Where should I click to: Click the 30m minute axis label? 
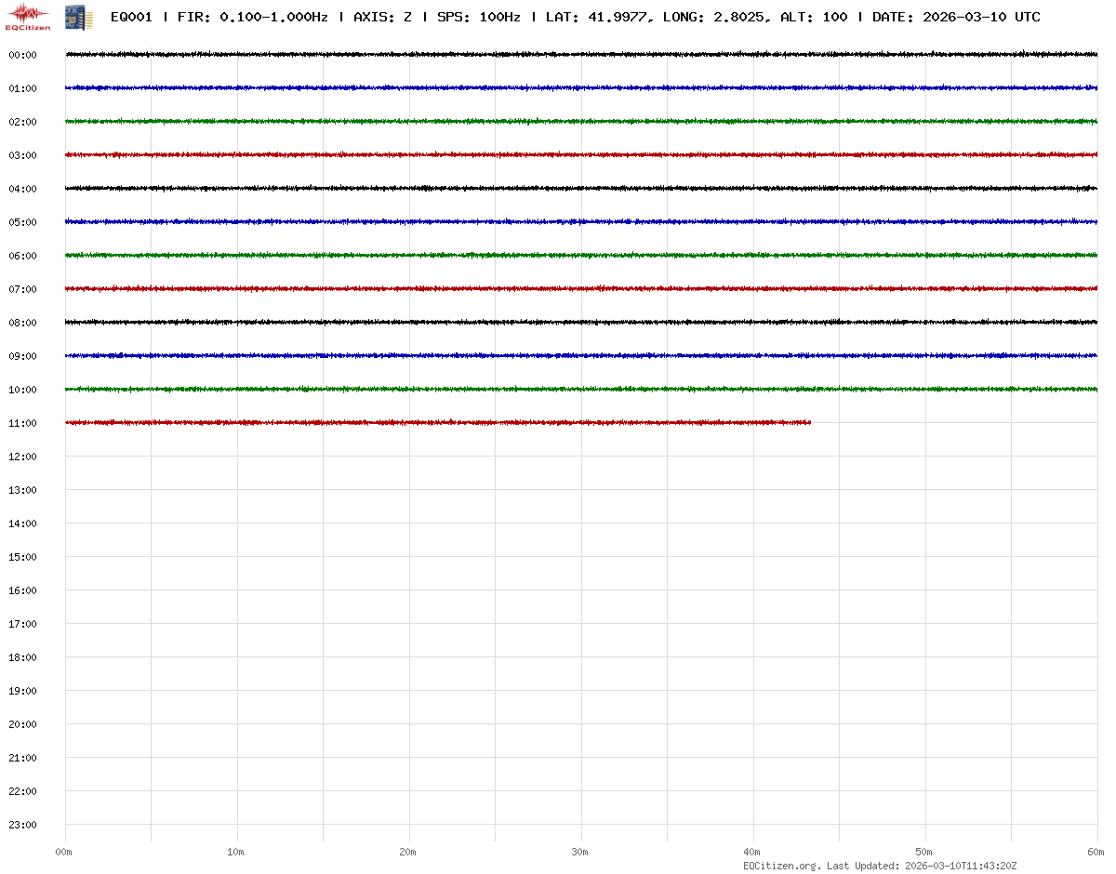[580, 852]
